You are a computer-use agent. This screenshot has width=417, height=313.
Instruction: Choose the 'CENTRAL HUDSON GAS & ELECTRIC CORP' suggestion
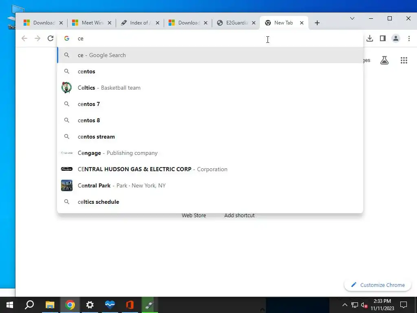(210, 169)
